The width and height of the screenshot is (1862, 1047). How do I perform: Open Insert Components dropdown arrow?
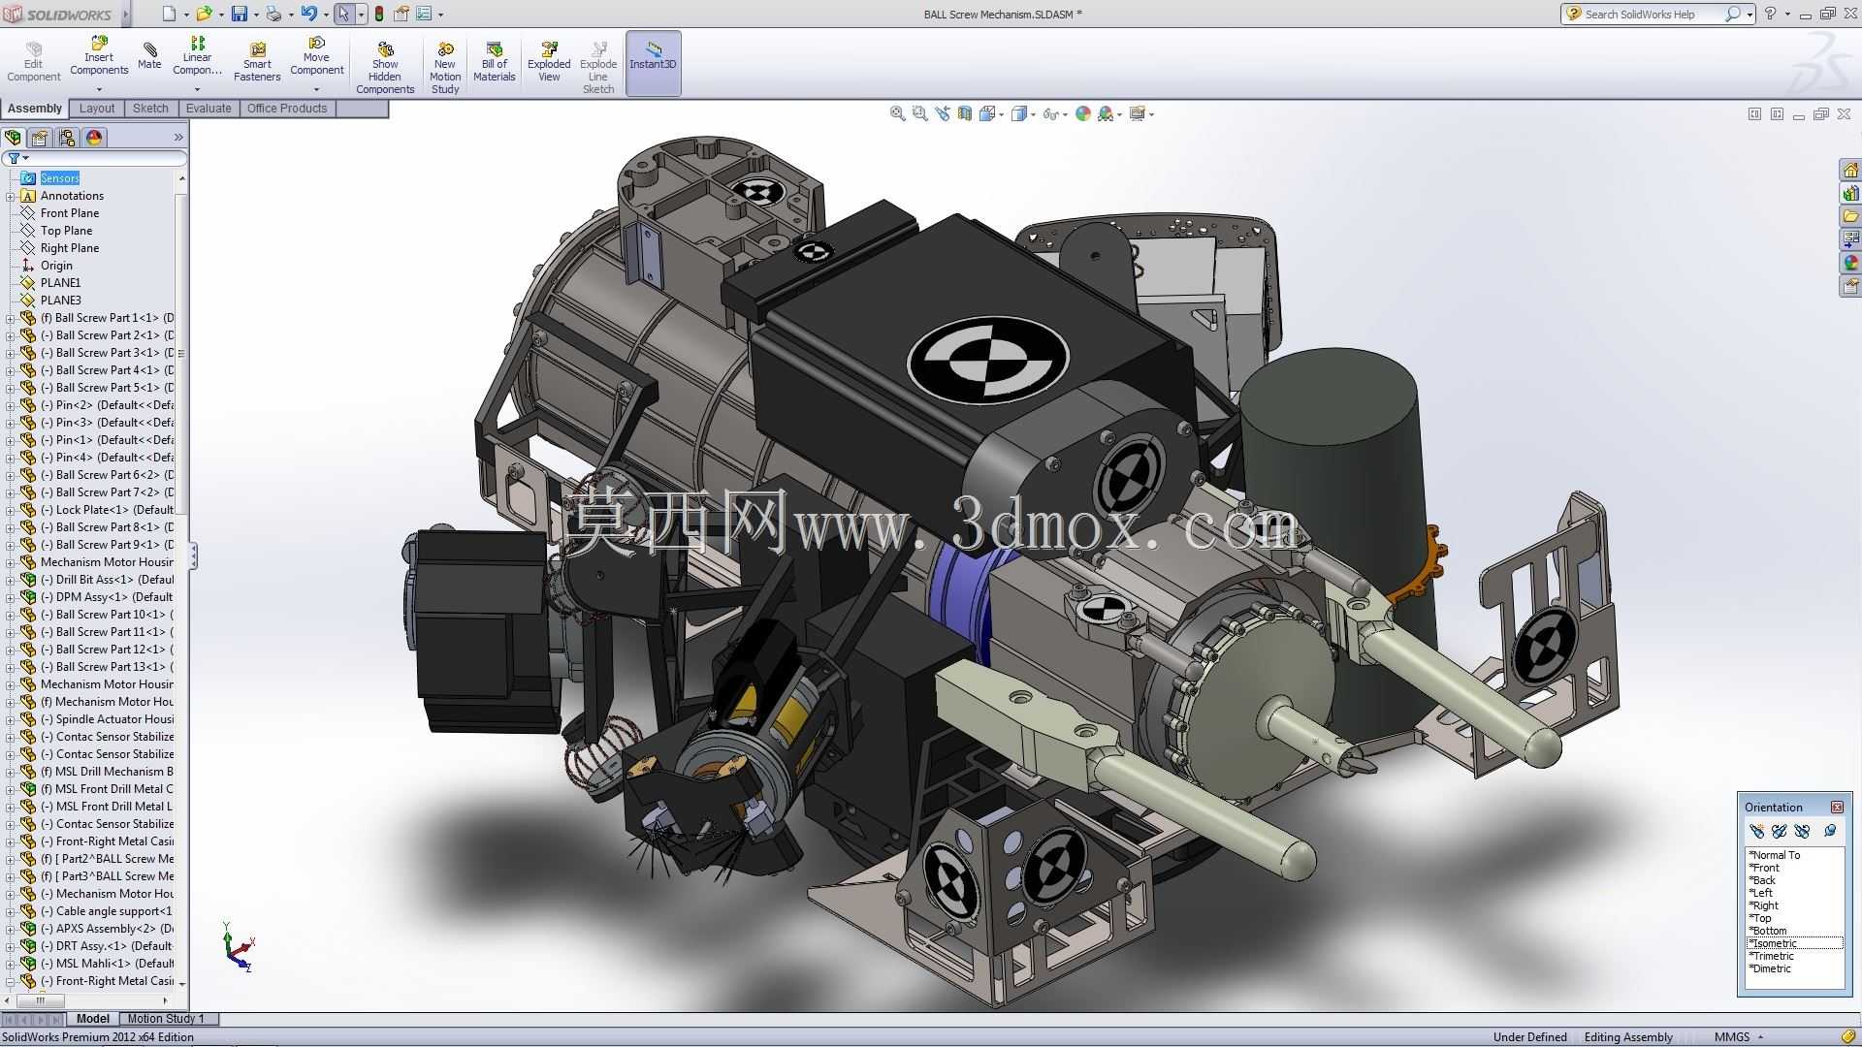coord(99,89)
